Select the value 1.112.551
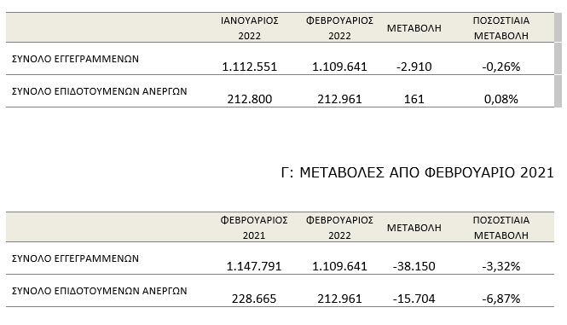567x325 pixels. [x=250, y=67]
